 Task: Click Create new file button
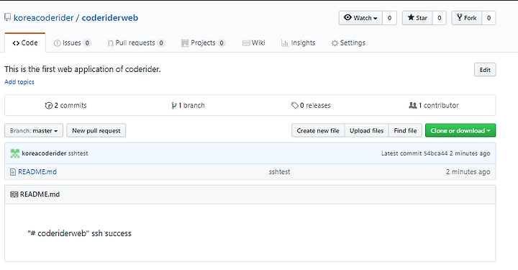[x=318, y=130]
